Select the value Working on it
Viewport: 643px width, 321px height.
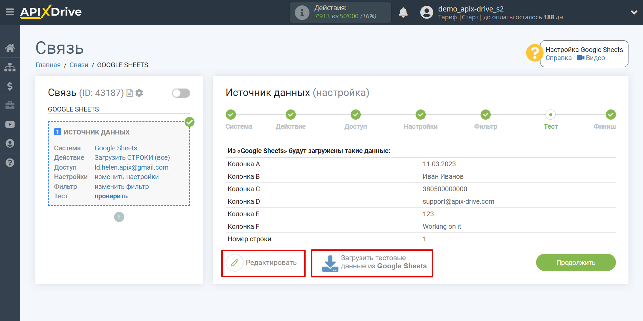(442, 226)
